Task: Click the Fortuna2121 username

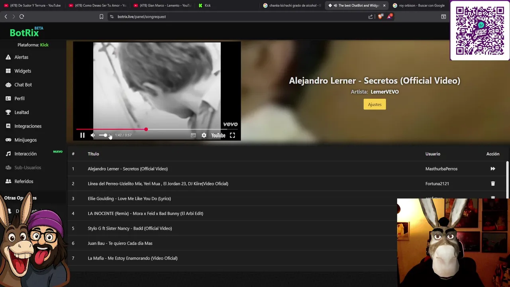Action: (x=437, y=184)
